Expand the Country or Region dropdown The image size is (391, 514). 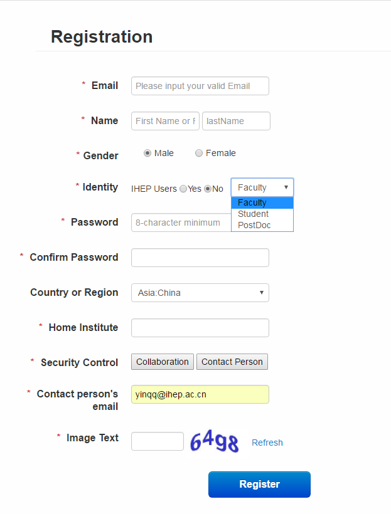coord(200,293)
